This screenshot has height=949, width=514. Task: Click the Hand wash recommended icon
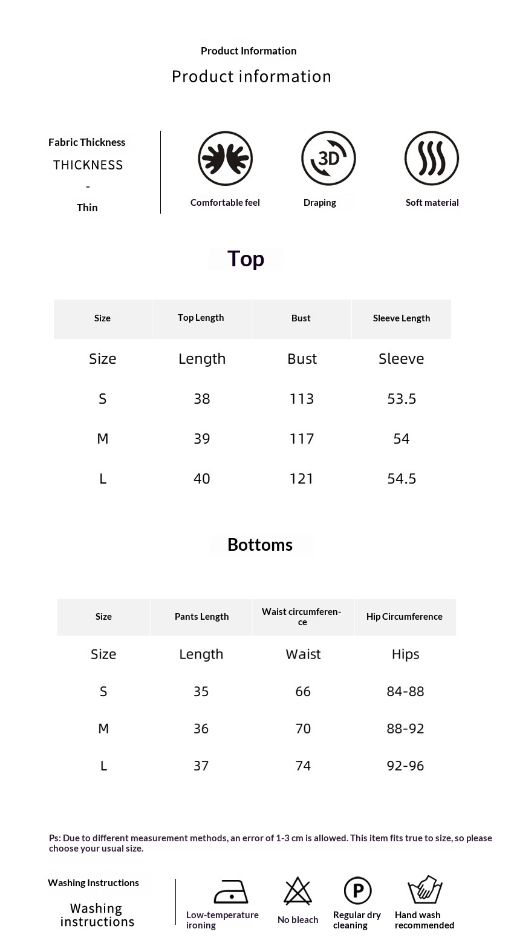pyautogui.click(x=425, y=890)
